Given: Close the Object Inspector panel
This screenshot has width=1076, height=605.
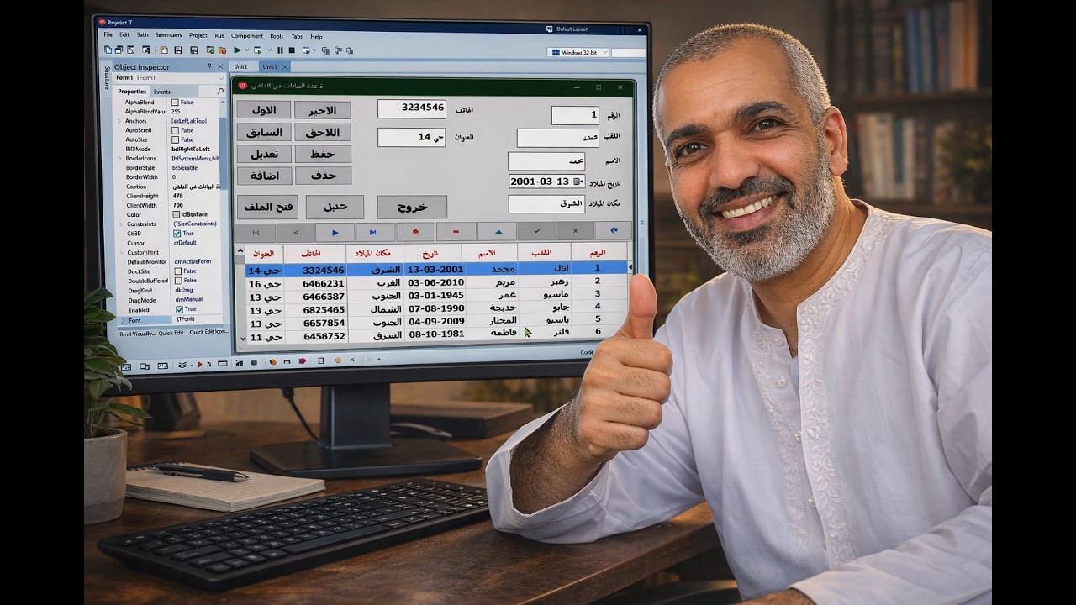Looking at the screenshot, I should pyautogui.click(x=221, y=66).
